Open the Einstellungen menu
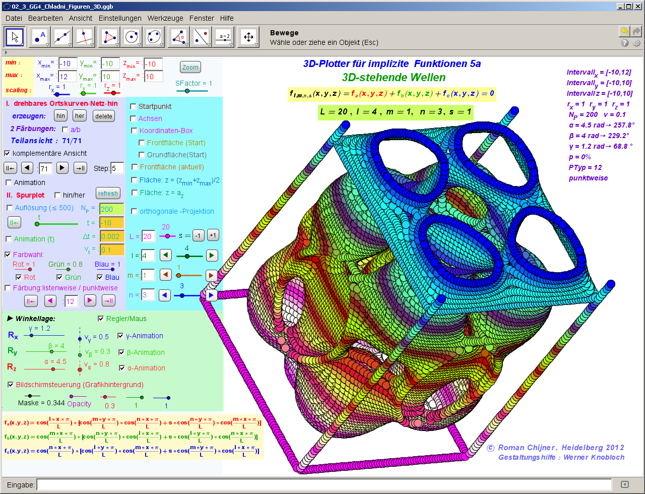Viewport: 645px width, 494px height. [x=120, y=18]
